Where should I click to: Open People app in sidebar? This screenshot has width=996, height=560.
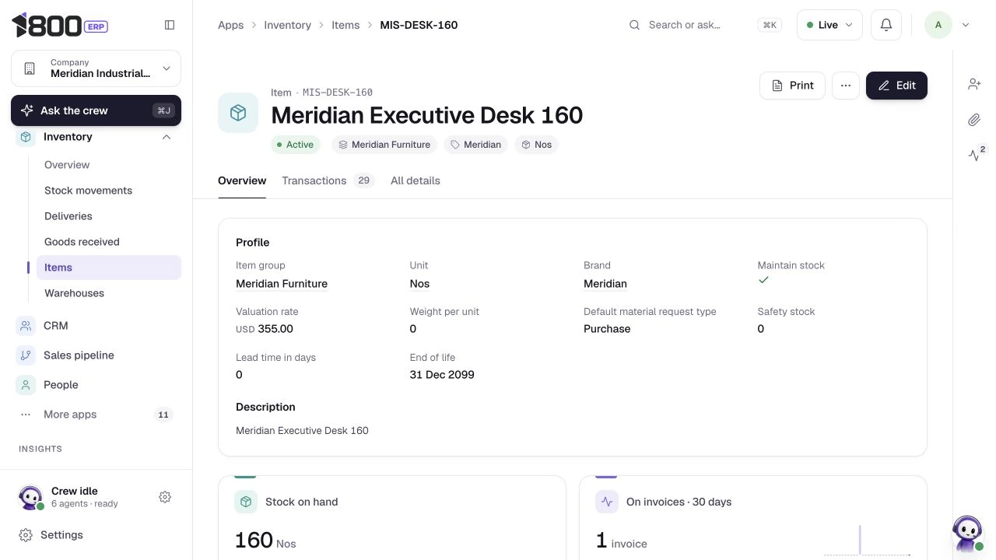(96, 385)
